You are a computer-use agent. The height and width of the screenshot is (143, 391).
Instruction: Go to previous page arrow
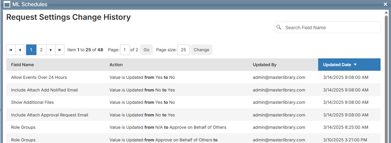tap(20, 50)
